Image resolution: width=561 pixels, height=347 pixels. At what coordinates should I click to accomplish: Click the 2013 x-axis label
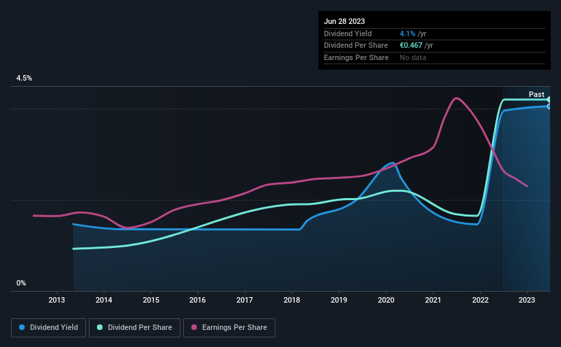coord(57,300)
